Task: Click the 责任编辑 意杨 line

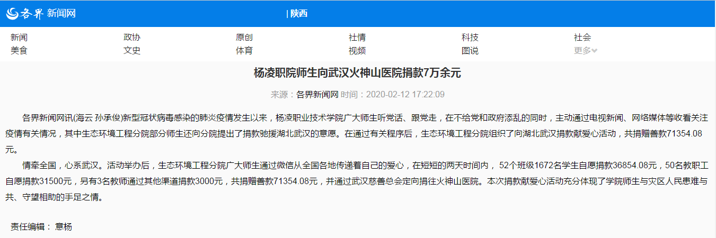Action: point(41,227)
